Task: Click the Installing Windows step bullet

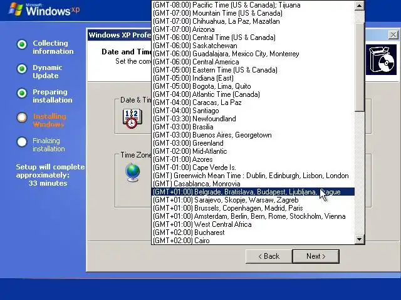Action: [22, 117]
